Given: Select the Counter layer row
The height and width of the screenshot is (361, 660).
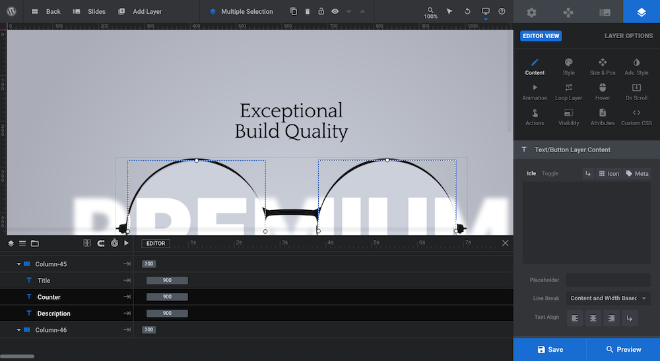Looking at the screenshot, I should (67, 296).
